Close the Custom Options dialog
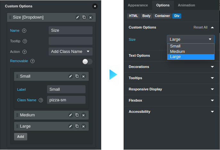220x150 pixels. [95, 6]
